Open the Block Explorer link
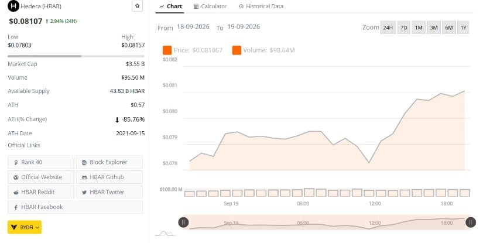The width and height of the screenshot is (483, 243). [109, 162]
